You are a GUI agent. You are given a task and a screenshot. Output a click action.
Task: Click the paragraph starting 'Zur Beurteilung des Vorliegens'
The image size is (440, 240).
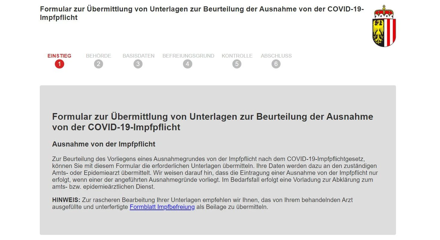point(215,173)
